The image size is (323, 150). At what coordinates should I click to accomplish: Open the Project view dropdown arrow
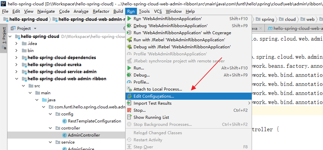(x=35, y=29)
